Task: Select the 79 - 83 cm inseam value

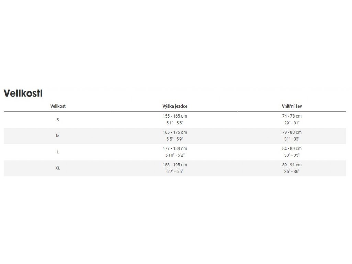Action: [291, 132]
